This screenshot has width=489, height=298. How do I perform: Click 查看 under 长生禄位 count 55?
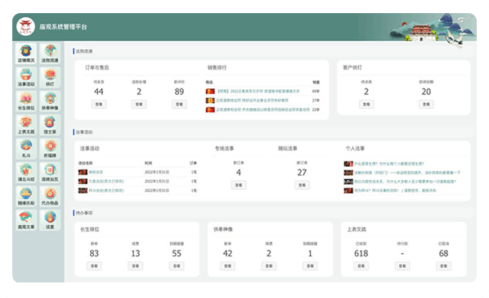[x=177, y=266]
